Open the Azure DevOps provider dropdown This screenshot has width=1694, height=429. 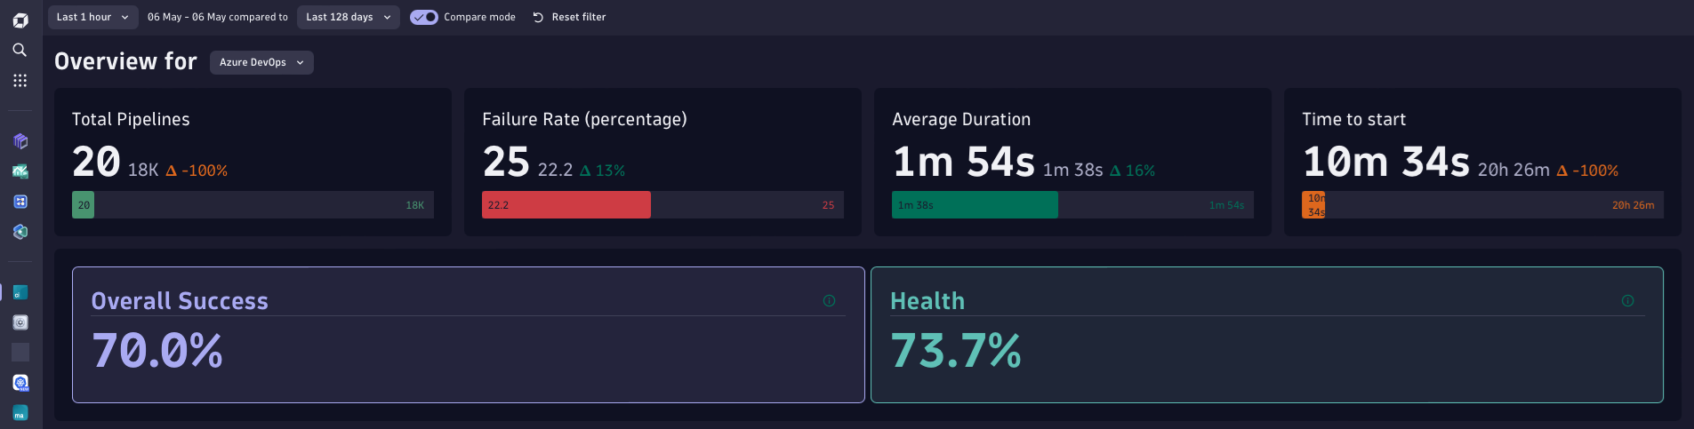(x=261, y=62)
